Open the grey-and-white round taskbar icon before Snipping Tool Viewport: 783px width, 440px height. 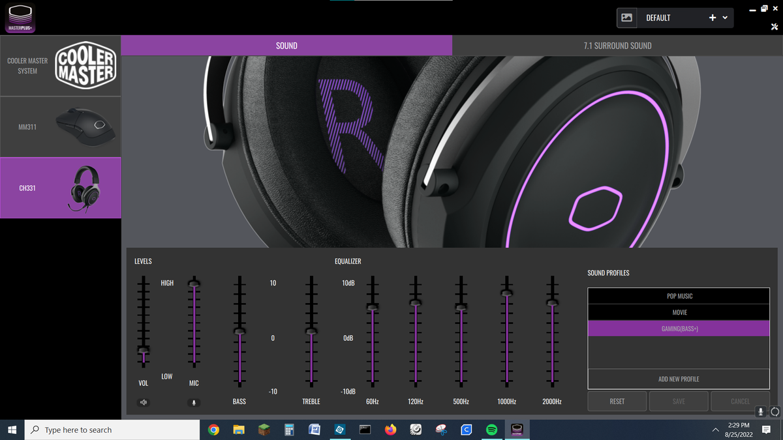(416, 430)
